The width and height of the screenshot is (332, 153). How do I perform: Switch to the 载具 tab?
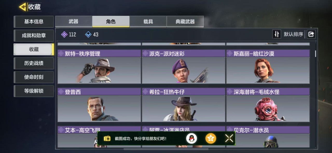(148, 21)
